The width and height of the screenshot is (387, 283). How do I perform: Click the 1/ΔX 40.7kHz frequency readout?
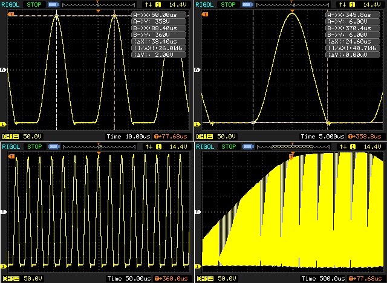tap(353, 48)
